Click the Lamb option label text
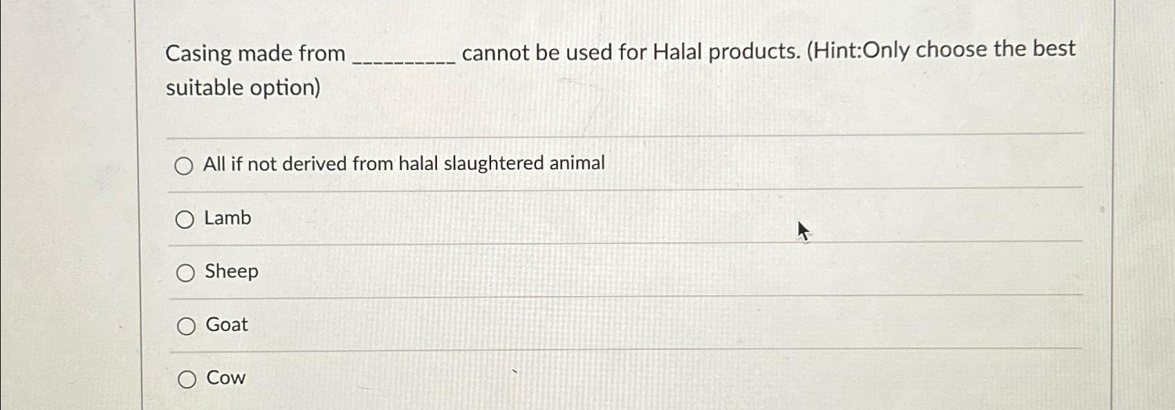 tap(228, 218)
